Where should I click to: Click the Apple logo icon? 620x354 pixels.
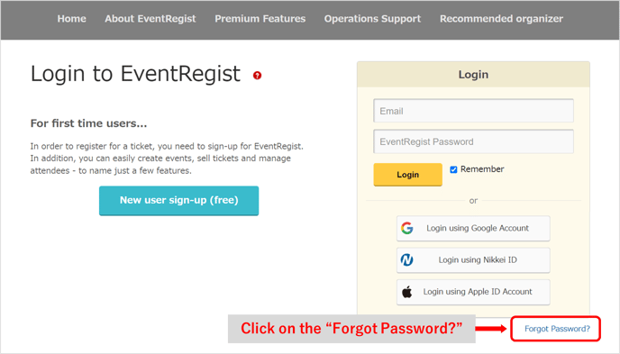[407, 292]
